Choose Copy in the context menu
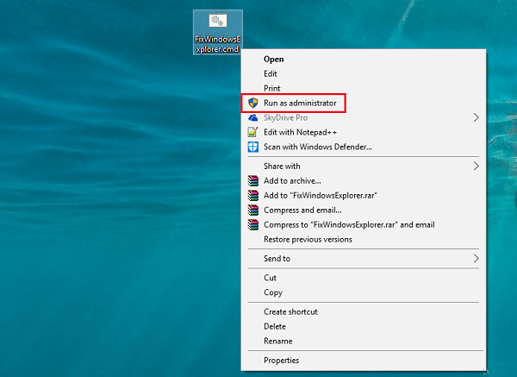The height and width of the screenshot is (377, 517). point(273,292)
